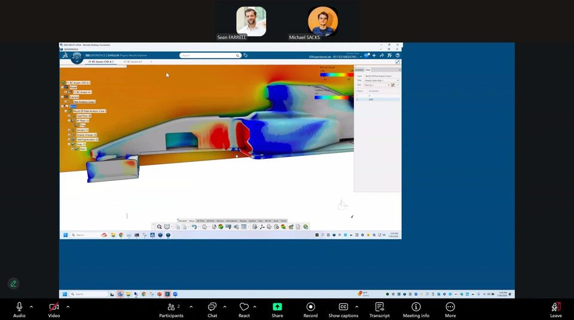Toggle Show captions

343,309
